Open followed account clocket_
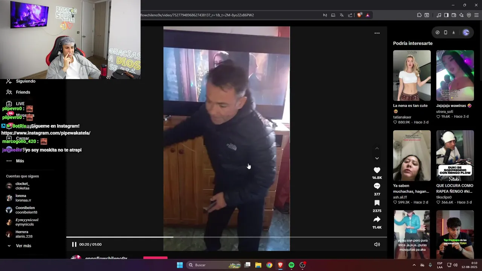This screenshot has height=271, width=482. pyautogui.click(x=22, y=186)
